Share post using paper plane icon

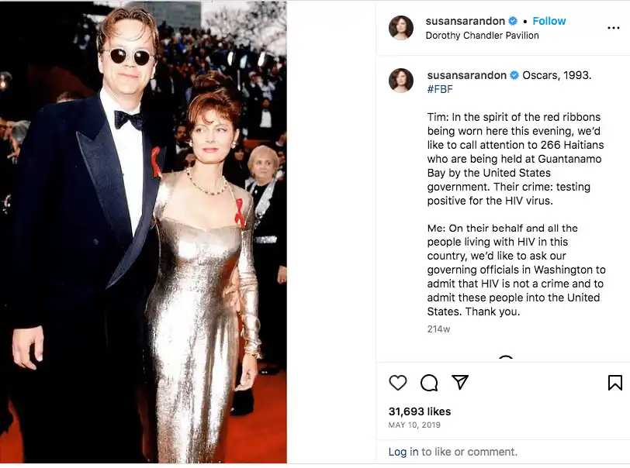coord(460,382)
